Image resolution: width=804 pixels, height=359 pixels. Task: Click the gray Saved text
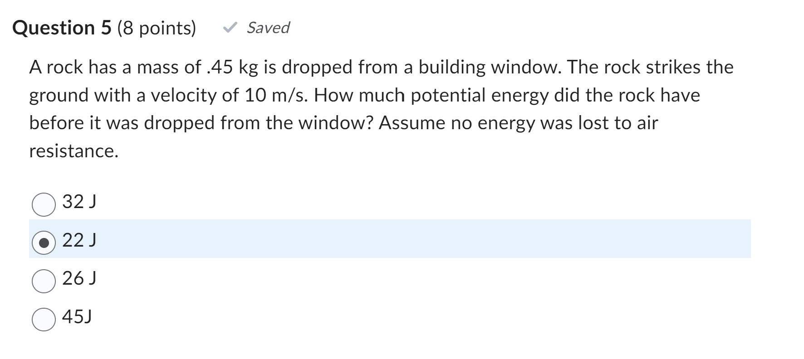(x=267, y=28)
